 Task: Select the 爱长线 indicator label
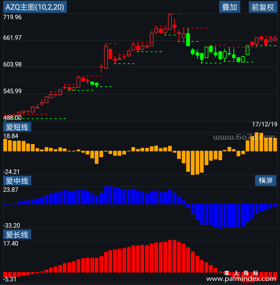coord(17,234)
